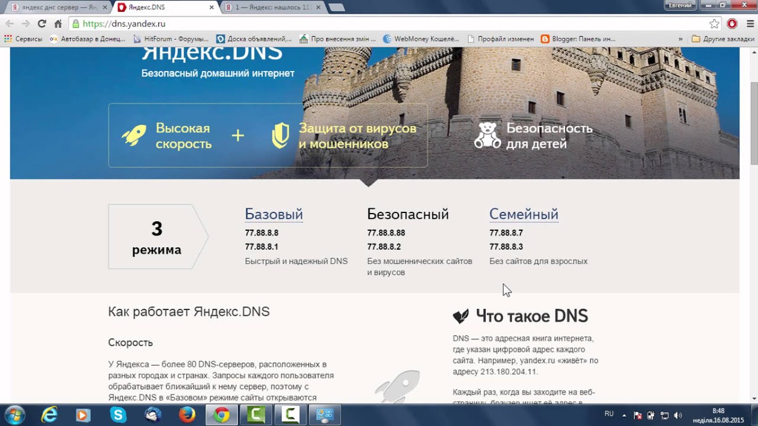Open the Сервисы apps shortcut
The height and width of the screenshot is (426, 758).
pos(23,38)
